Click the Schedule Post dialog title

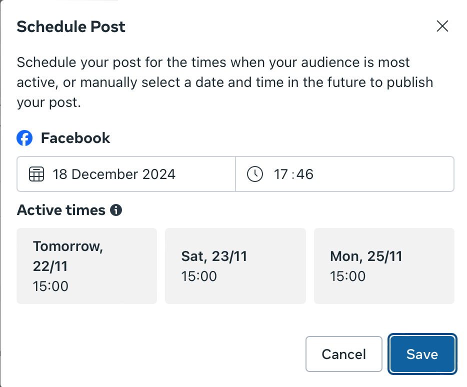pos(71,26)
